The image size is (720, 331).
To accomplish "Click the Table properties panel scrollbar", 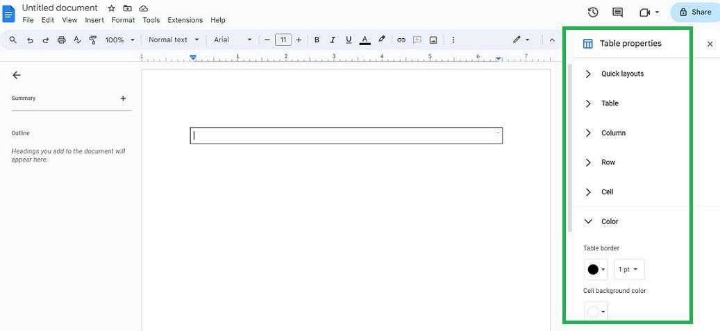I will click(x=570, y=147).
